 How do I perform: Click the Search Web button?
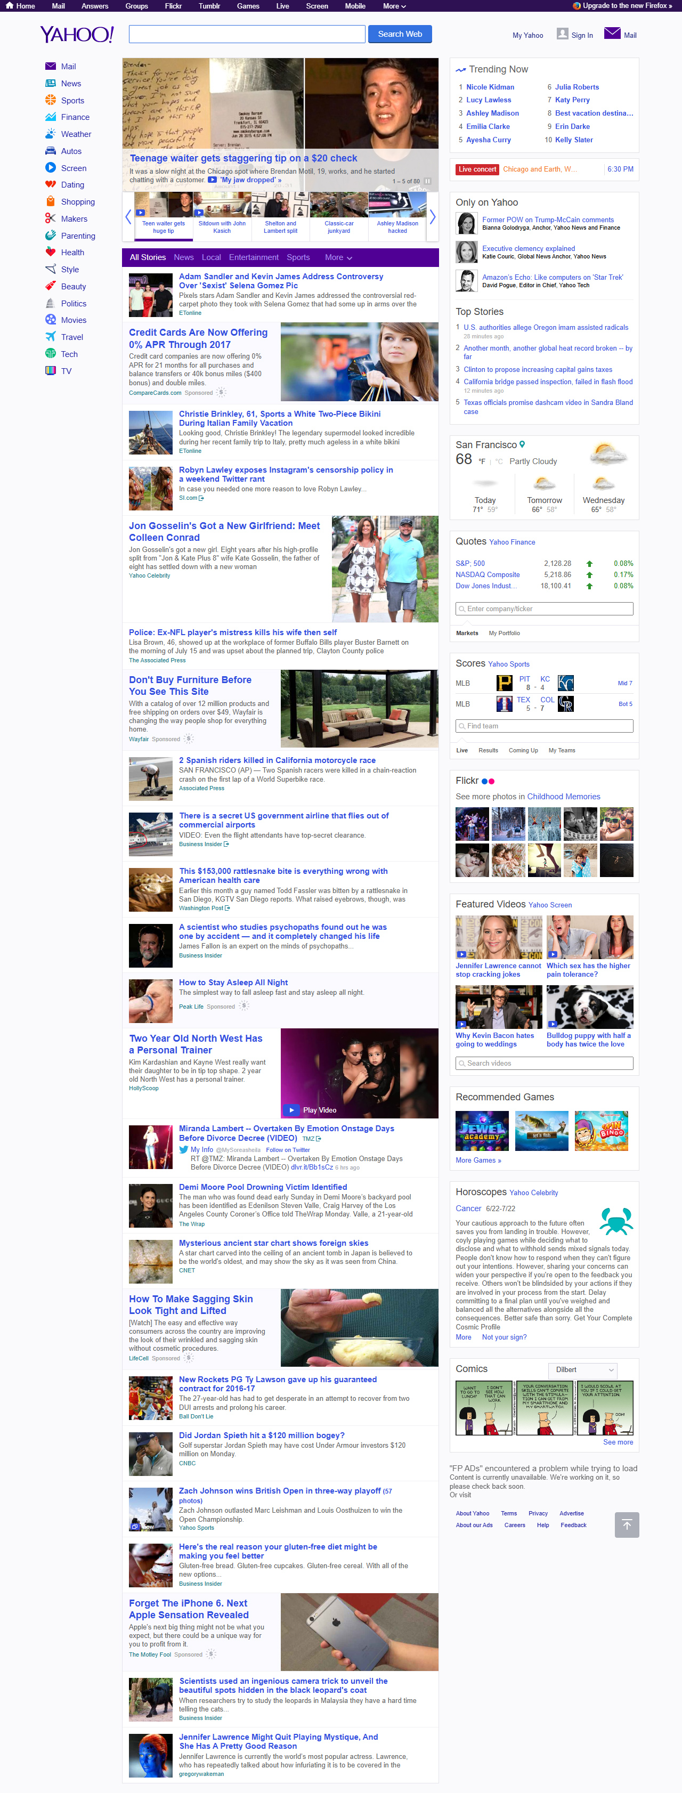(400, 34)
